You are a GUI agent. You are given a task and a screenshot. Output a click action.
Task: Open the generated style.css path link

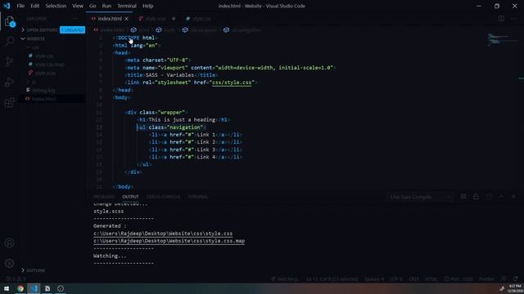(163, 234)
